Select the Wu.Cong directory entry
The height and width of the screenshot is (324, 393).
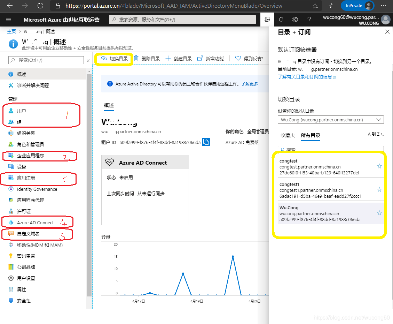(x=331, y=213)
